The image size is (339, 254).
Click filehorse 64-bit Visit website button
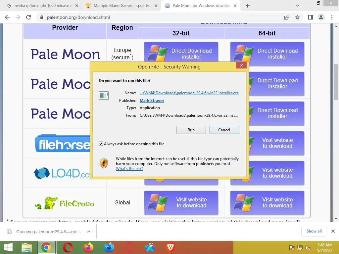pos(276,143)
